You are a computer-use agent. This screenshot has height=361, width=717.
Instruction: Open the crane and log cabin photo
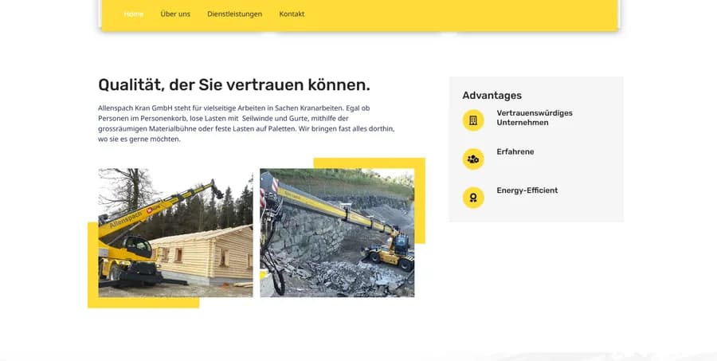[x=175, y=233]
